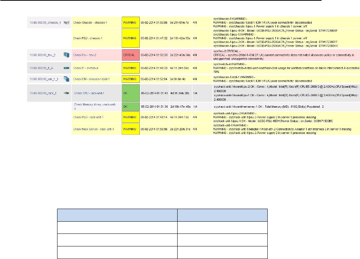The width and height of the screenshot is (360, 259).
Task: Select the last check time 05-02-2014 01:53:06
Action: [x=154, y=23]
